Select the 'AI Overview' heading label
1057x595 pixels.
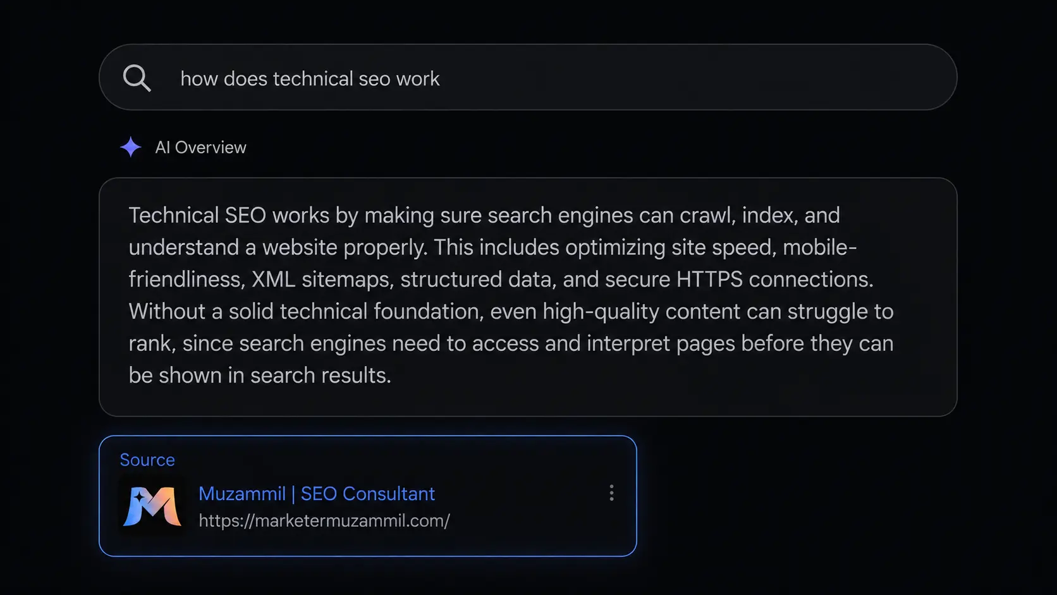[200, 147]
